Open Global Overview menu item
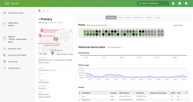This screenshot has width=193, height=102. [x=16, y=13]
